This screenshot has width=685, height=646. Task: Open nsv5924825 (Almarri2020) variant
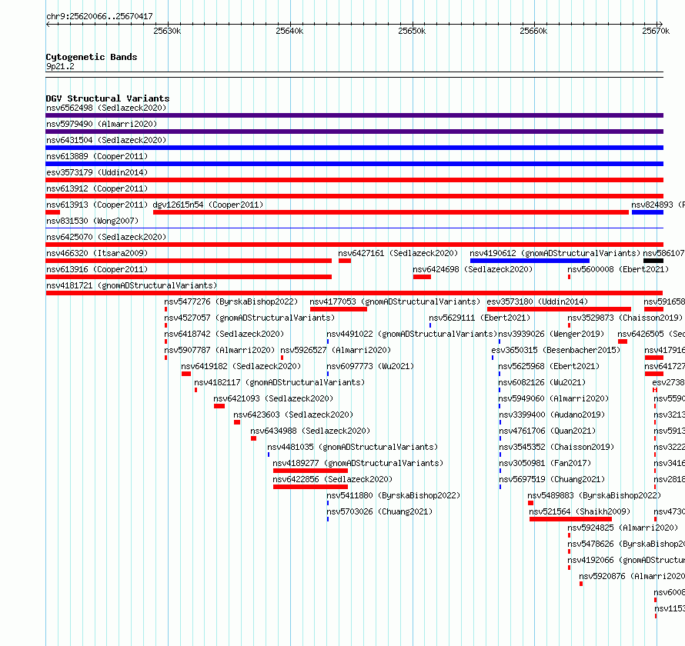[623, 528]
